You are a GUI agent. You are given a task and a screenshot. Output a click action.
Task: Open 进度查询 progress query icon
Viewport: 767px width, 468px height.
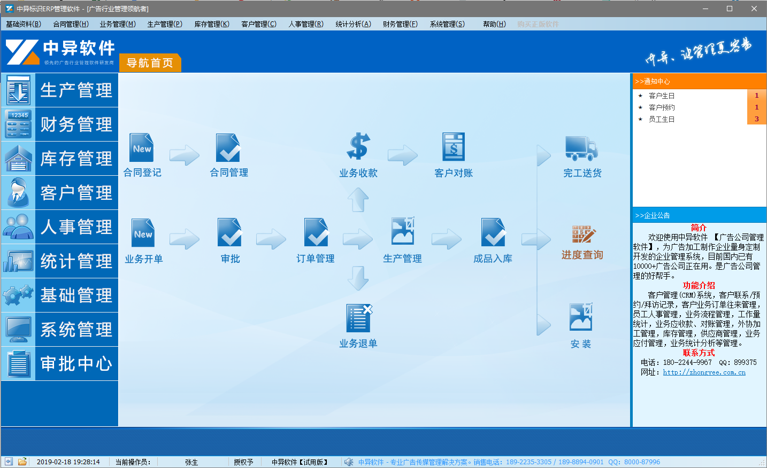[x=582, y=235]
